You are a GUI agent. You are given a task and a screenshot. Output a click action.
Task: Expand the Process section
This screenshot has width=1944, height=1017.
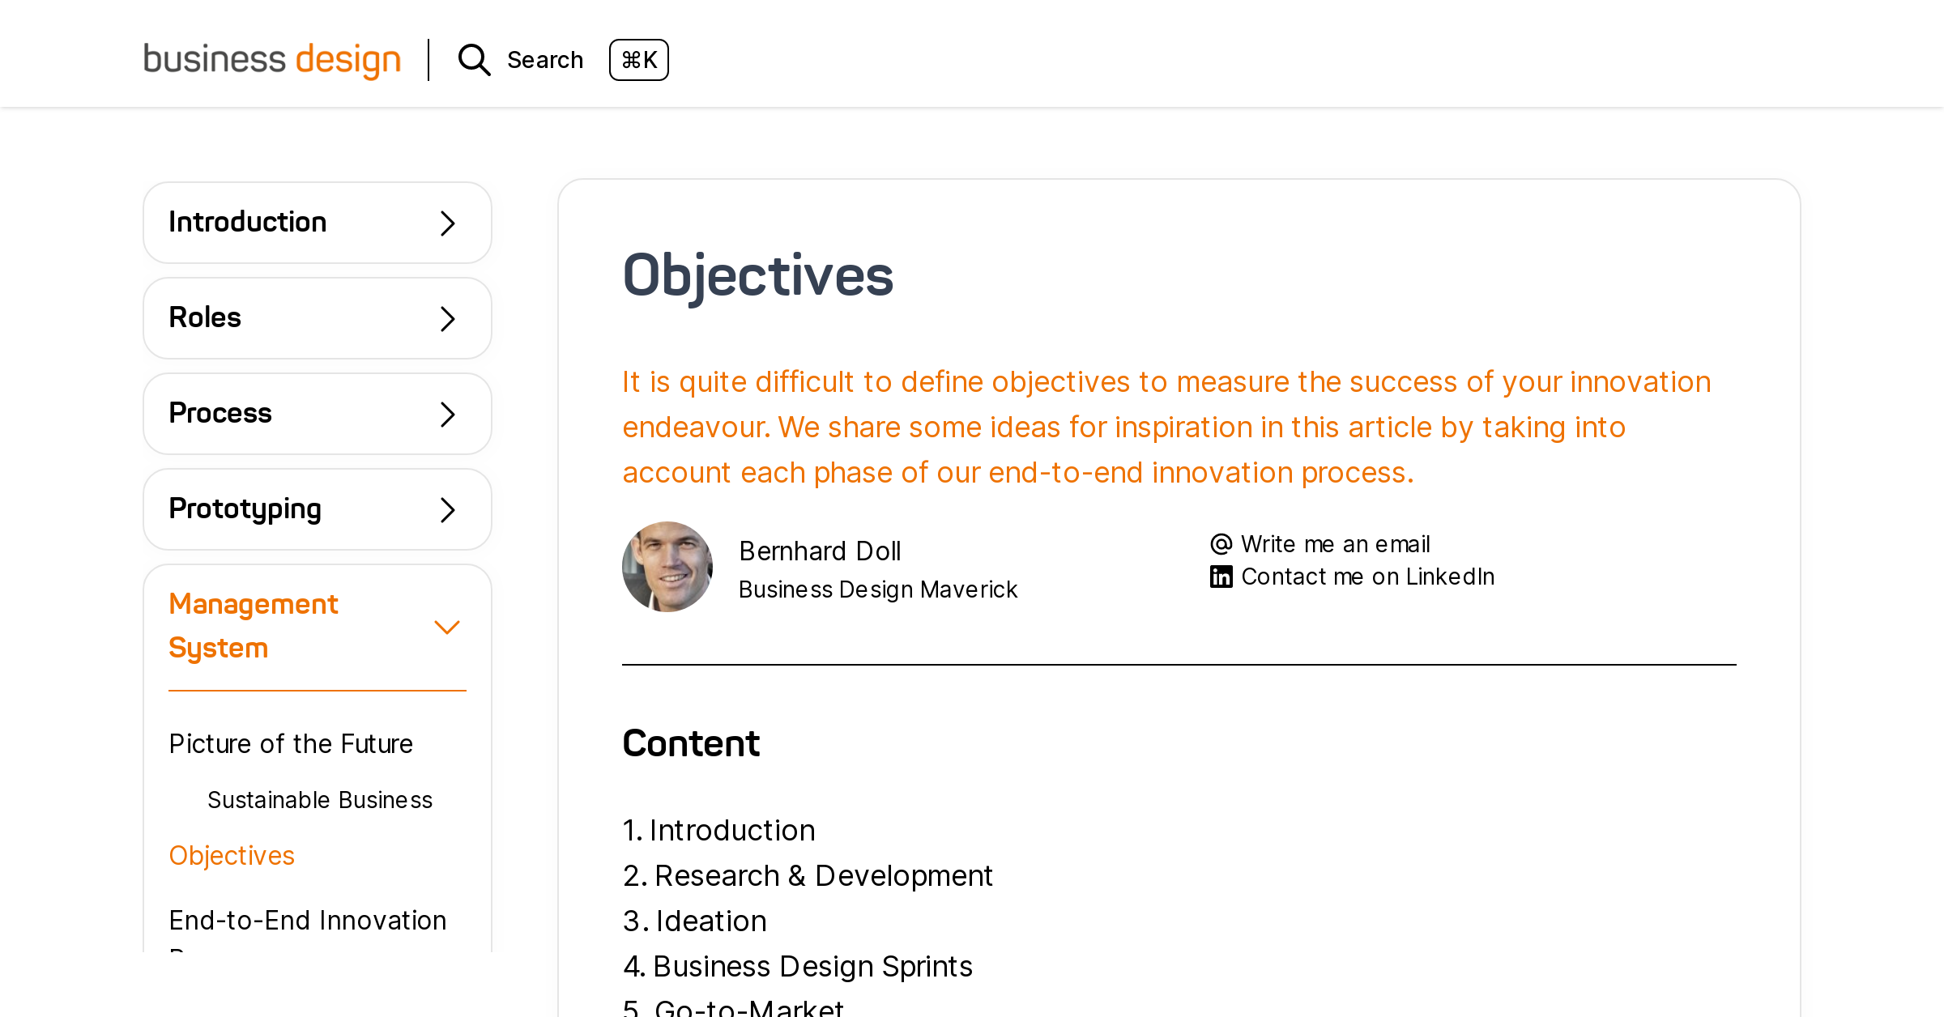tap(317, 413)
